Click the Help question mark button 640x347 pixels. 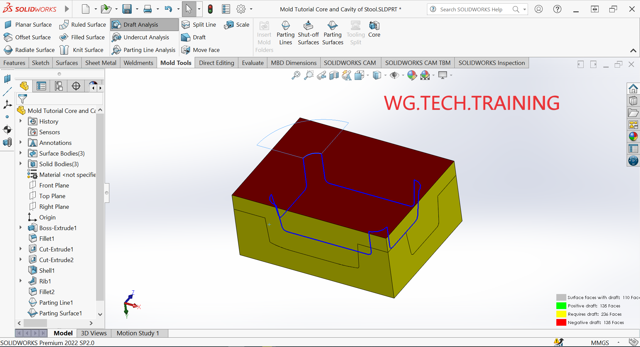(557, 9)
